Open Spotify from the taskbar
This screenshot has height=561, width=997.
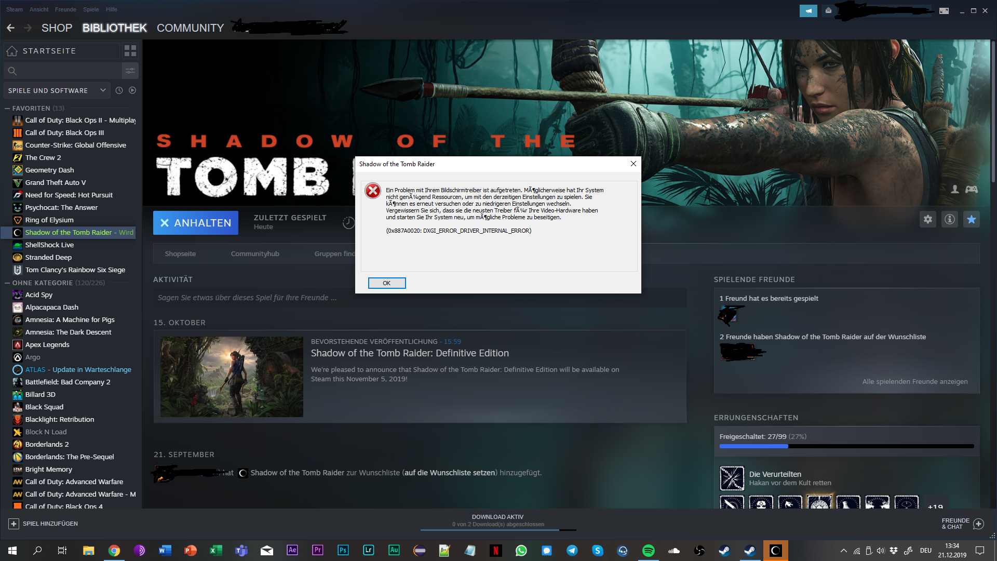click(649, 551)
